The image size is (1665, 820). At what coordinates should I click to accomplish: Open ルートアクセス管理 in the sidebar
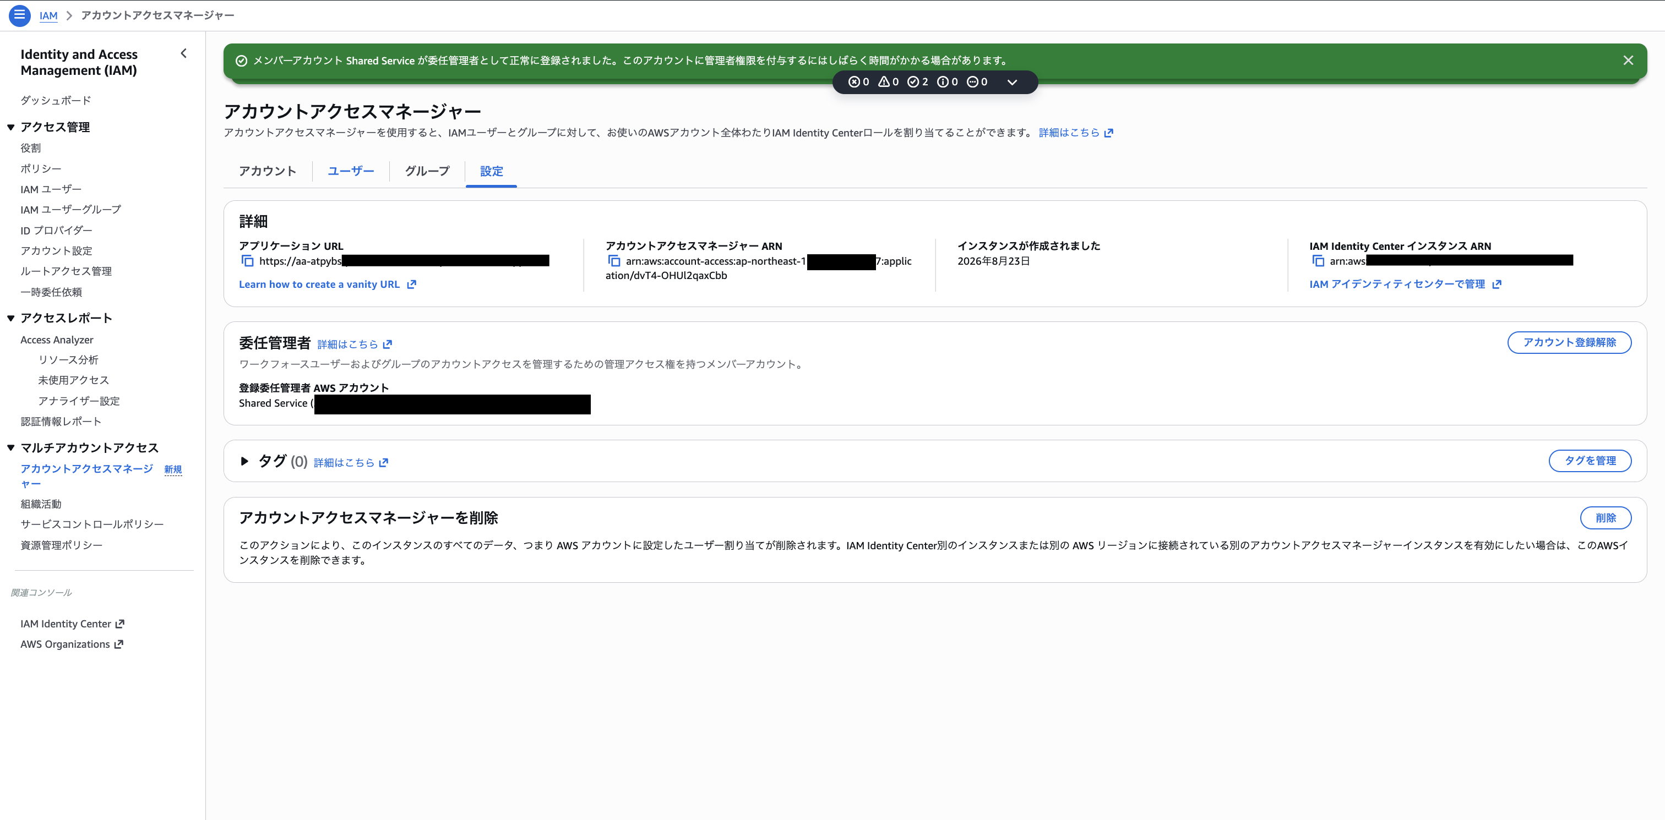[66, 271]
